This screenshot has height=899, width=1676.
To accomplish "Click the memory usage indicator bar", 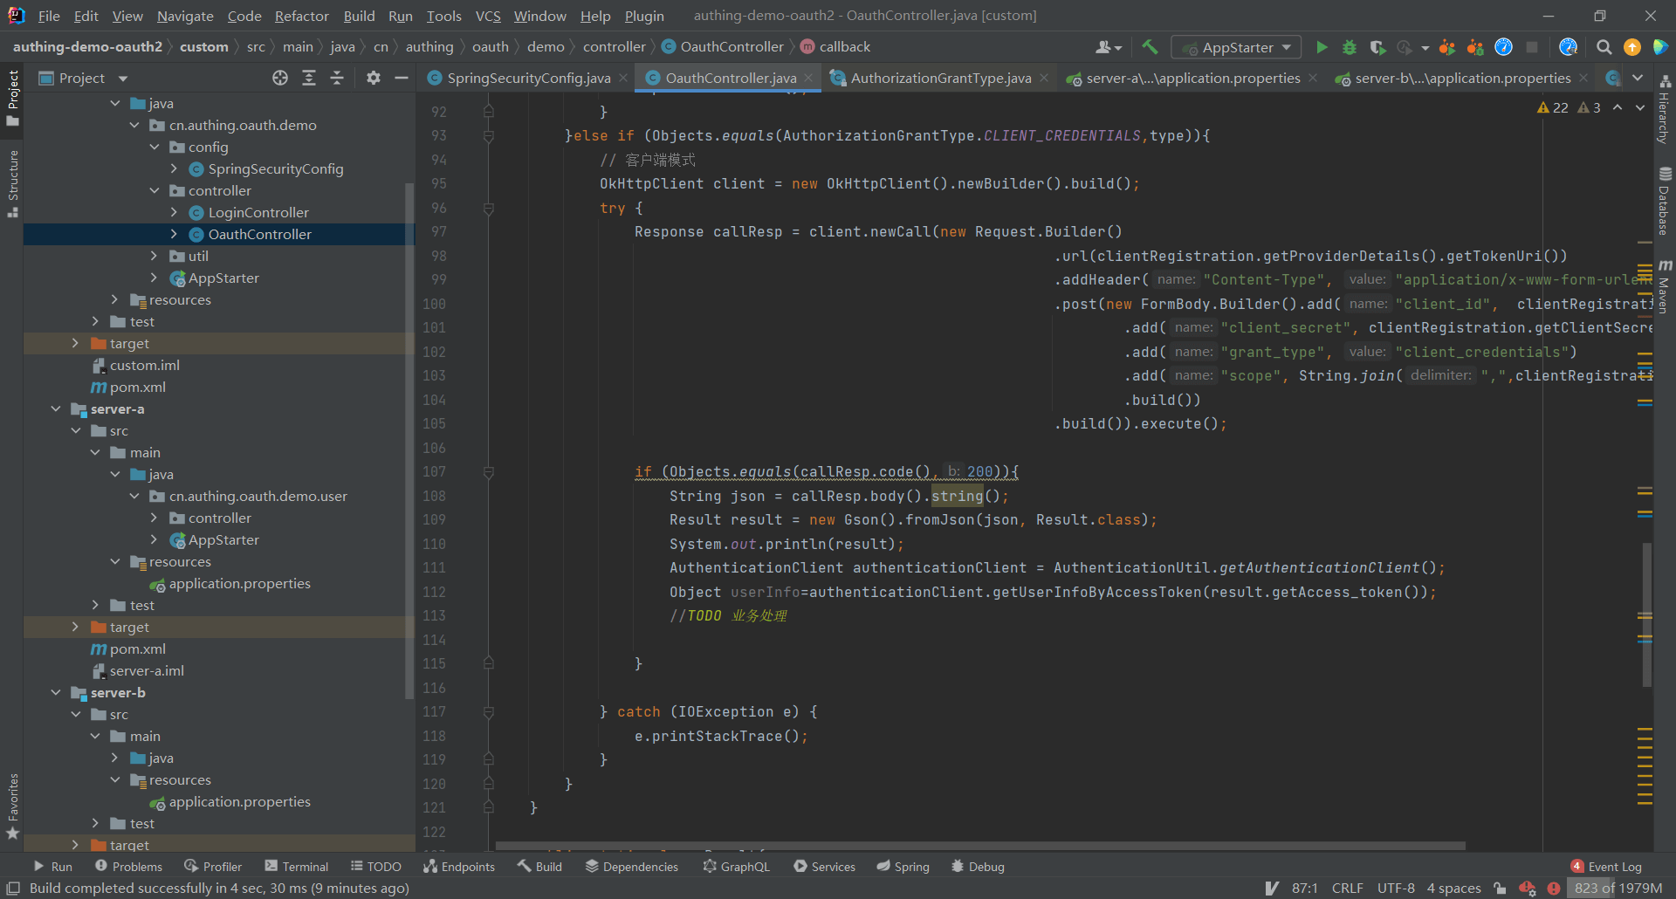I will click(1618, 889).
